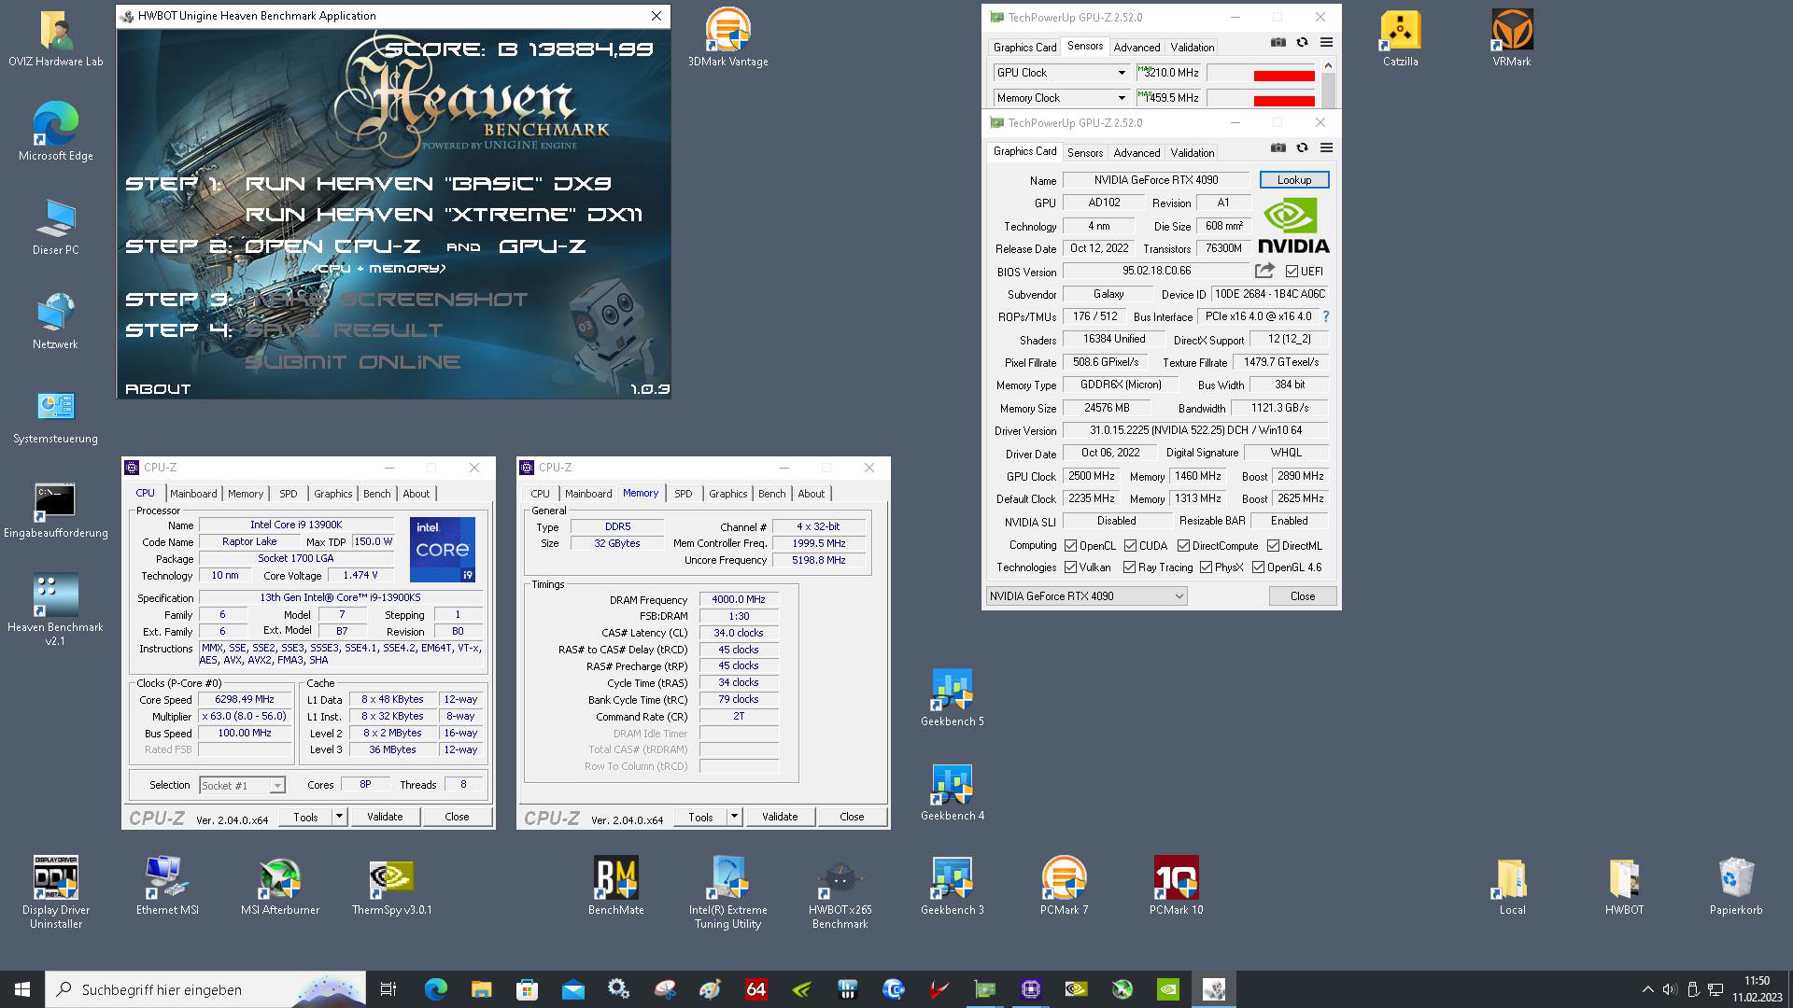Toggle DirectCompute checkbox
The image size is (1793, 1008).
1183,546
